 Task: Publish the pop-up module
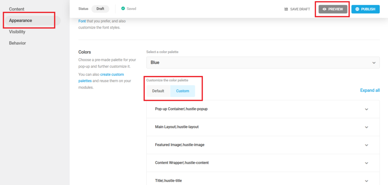366,9
